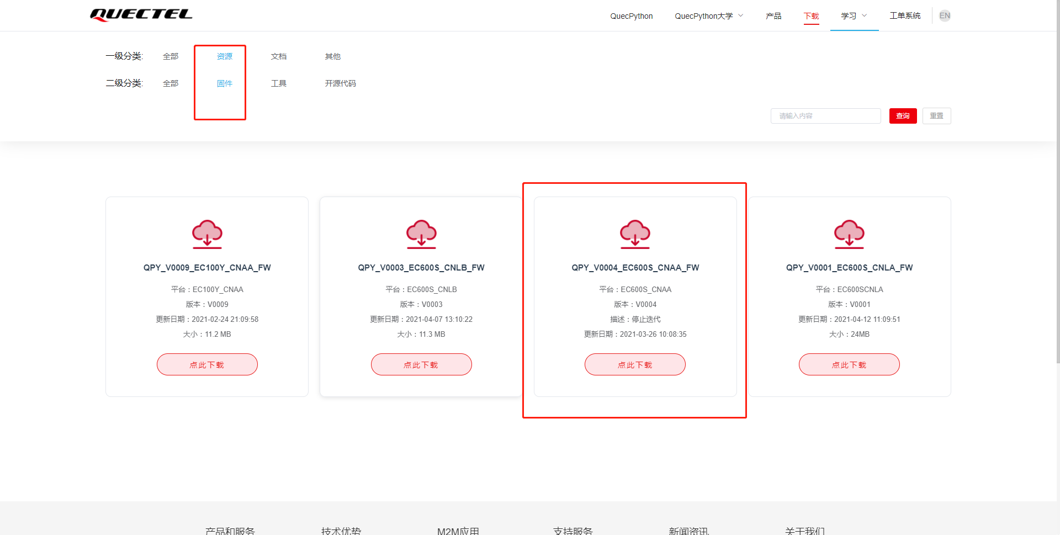Click cloud download icon for QPY_V0003_EC600S_CNLB_FW
Viewport: 1060px width, 535px height.
pyautogui.click(x=421, y=234)
